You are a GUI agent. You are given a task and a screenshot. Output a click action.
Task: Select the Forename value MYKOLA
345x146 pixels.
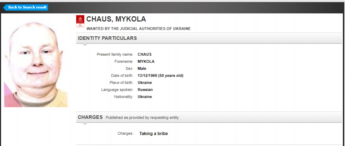[x=146, y=61]
